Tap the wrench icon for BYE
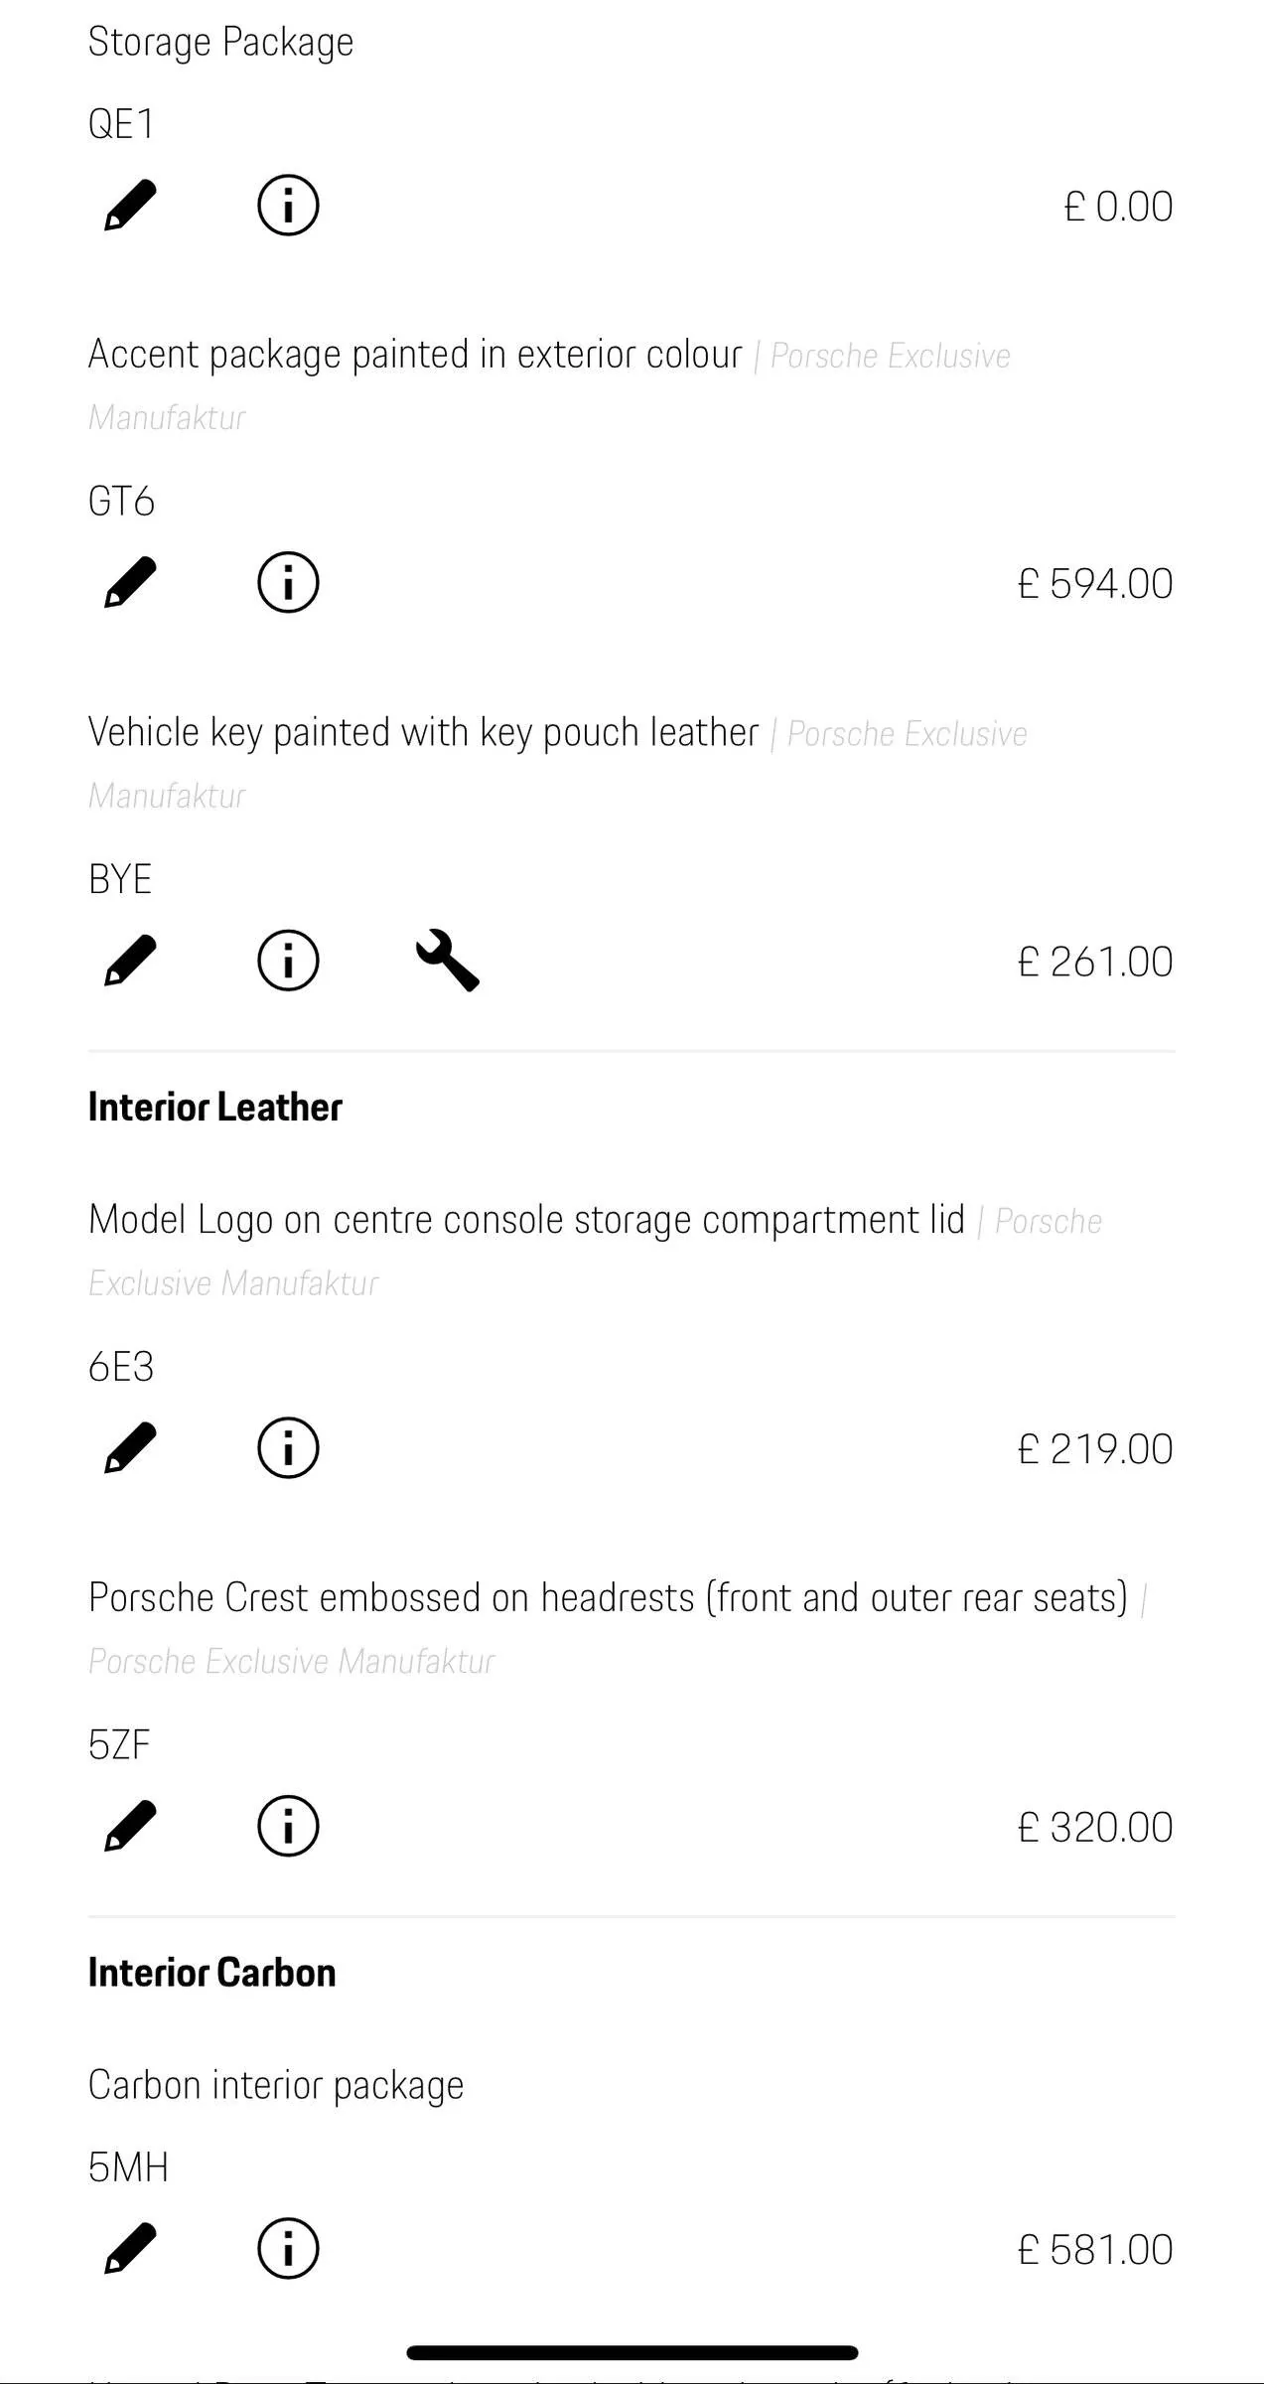This screenshot has height=2384, width=1264. click(447, 961)
